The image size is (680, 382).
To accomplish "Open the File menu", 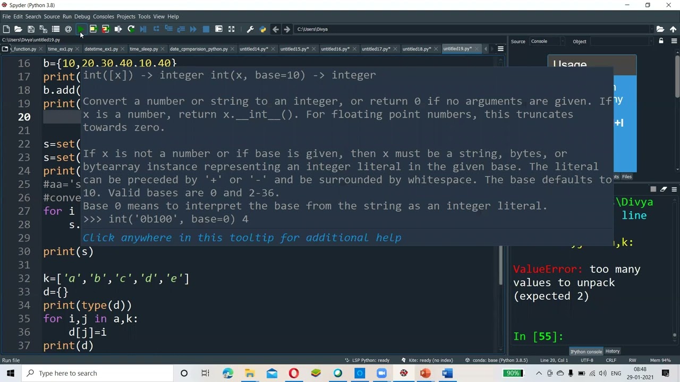I will tap(6, 16).
